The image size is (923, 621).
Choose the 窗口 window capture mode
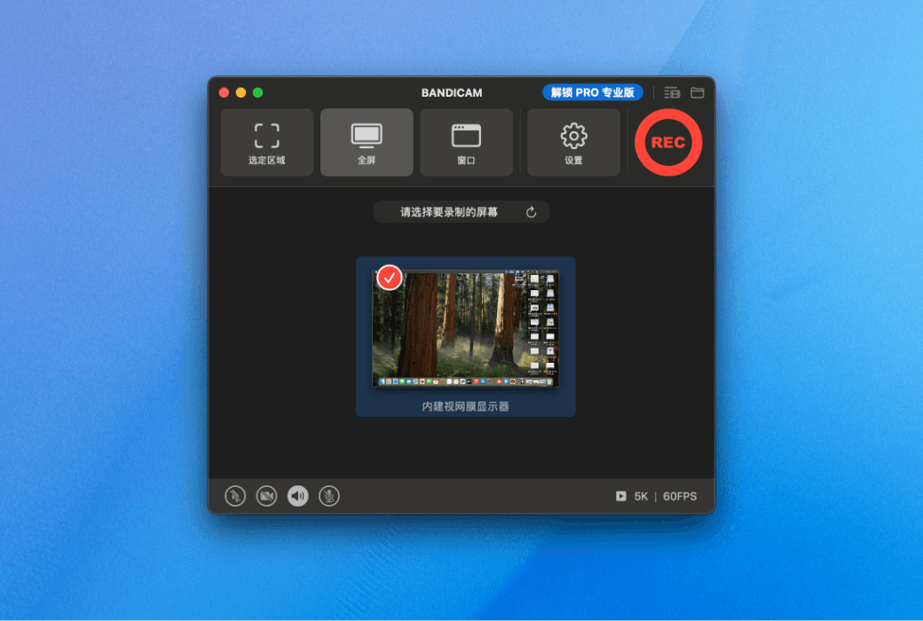point(466,143)
